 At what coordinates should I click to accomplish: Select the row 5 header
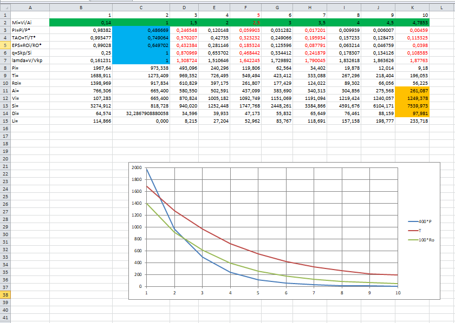(5, 46)
